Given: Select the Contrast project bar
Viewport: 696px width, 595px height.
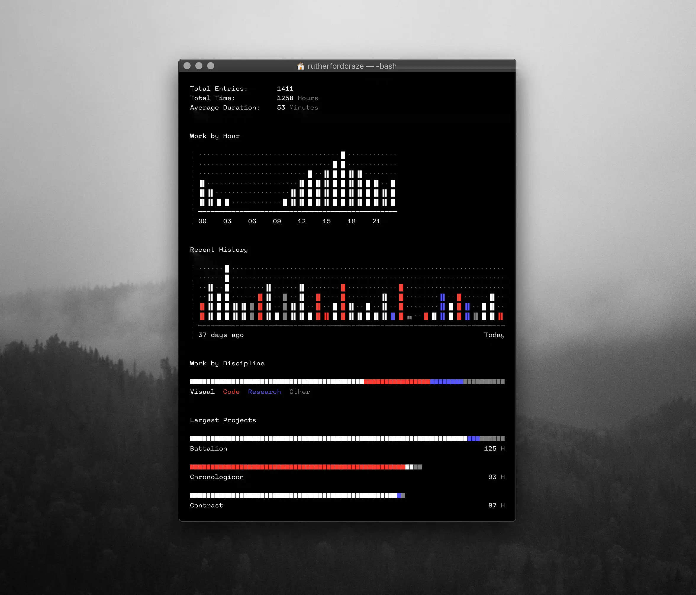Looking at the screenshot, I should [297, 495].
